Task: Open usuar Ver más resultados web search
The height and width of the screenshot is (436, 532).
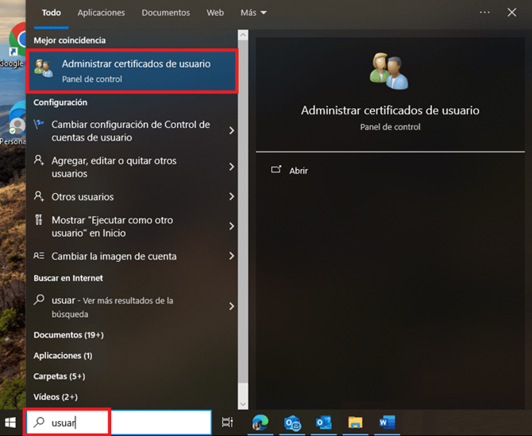Action: tap(113, 307)
